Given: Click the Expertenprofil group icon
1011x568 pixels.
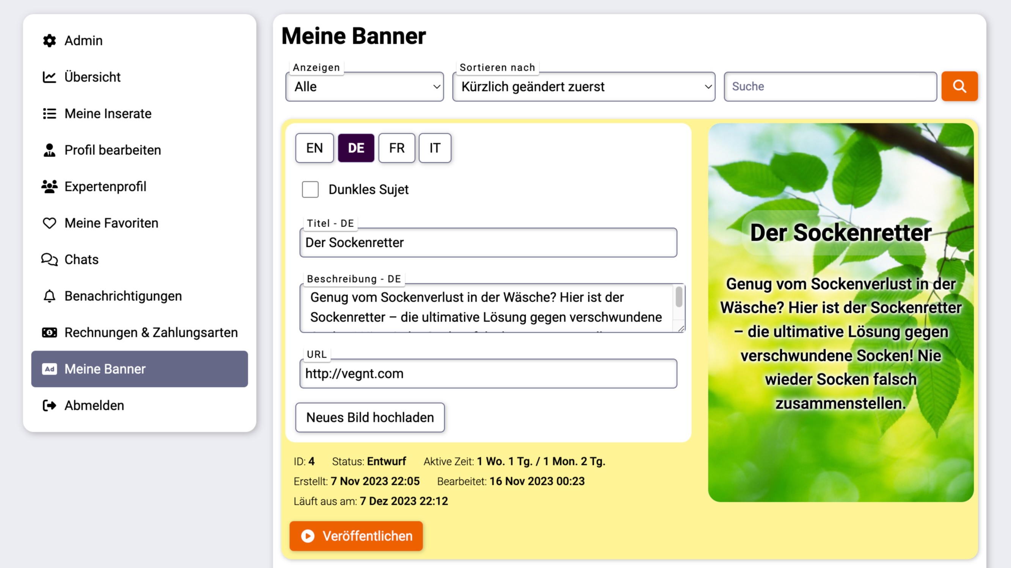Looking at the screenshot, I should pos(49,187).
